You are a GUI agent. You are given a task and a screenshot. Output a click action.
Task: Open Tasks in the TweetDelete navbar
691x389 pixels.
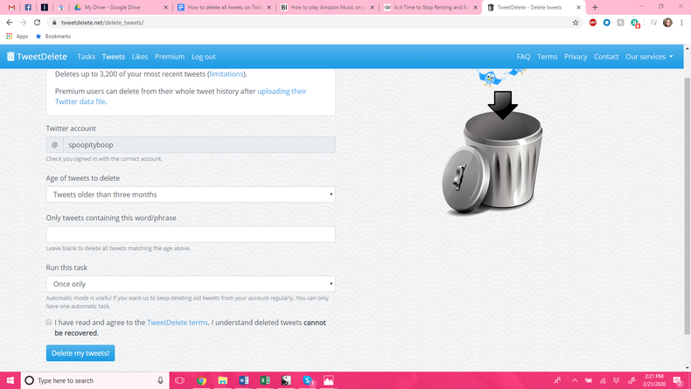click(x=86, y=57)
